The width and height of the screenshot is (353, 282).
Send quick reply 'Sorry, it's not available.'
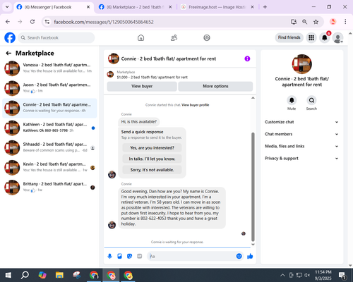(x=152, y=170)
